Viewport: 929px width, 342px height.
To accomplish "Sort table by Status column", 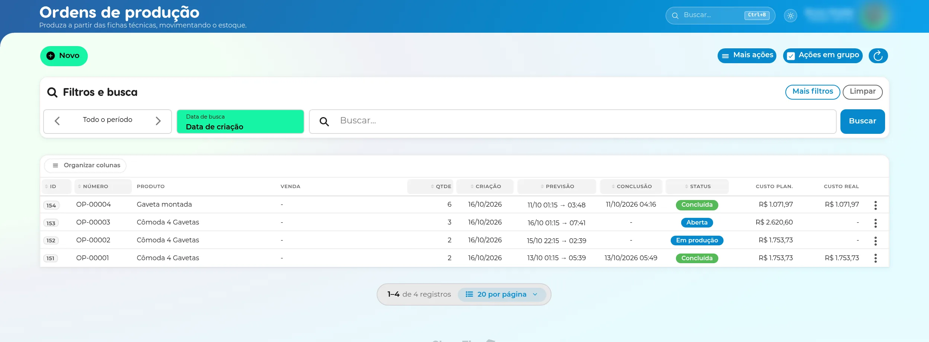I will pyautogui.click(x=697, y=187).
